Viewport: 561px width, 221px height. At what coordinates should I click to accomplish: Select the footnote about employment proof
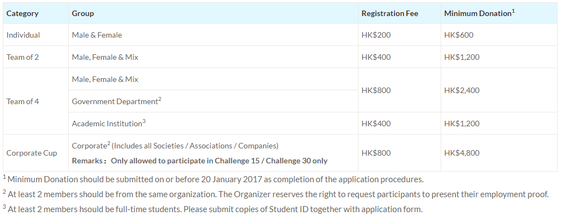tap(275, 194)
